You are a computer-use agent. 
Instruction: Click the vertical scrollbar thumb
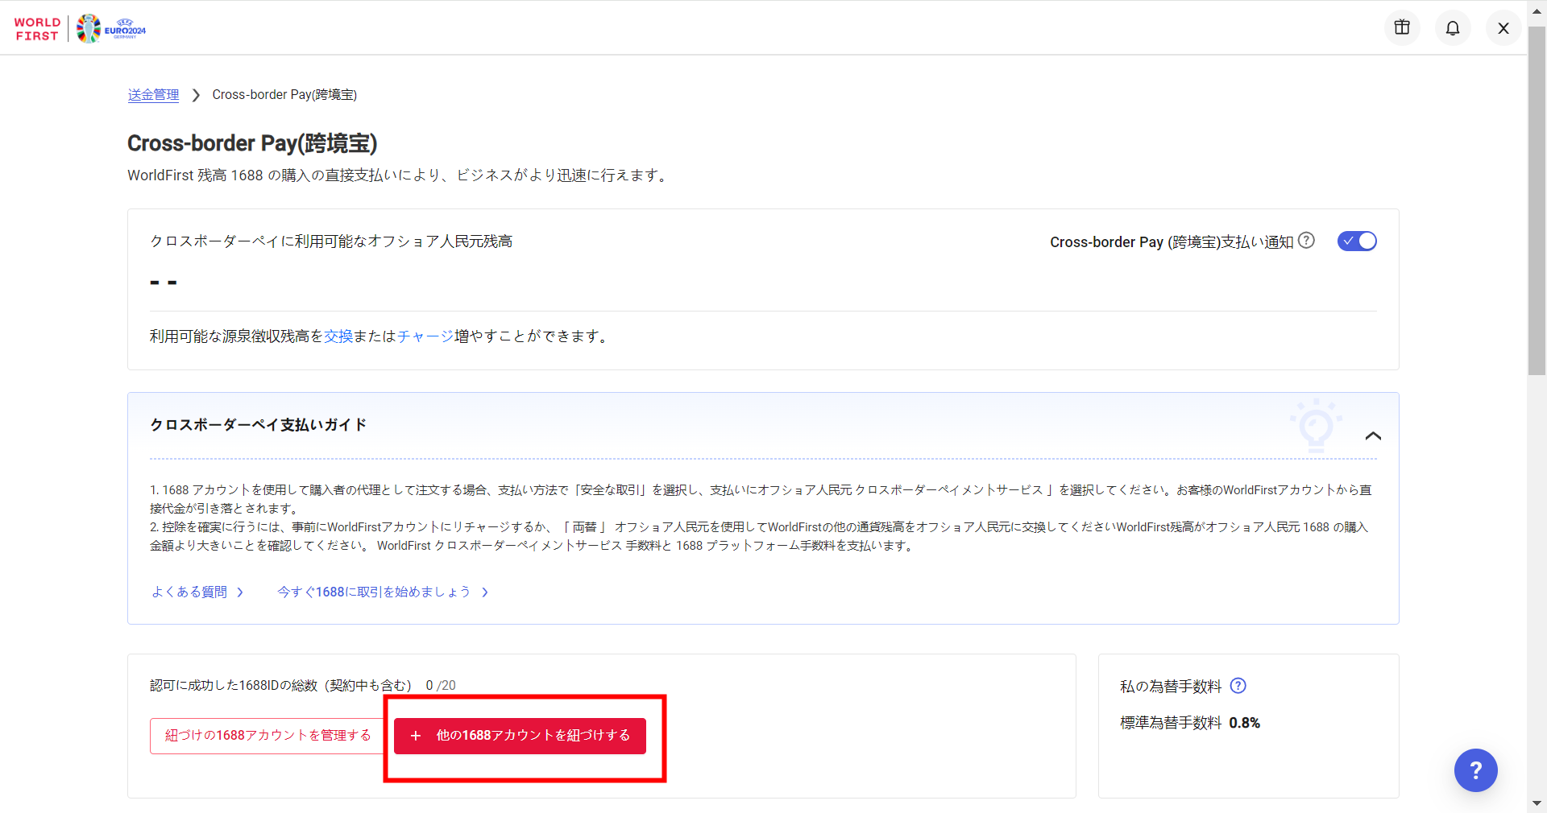[1537, 201]
